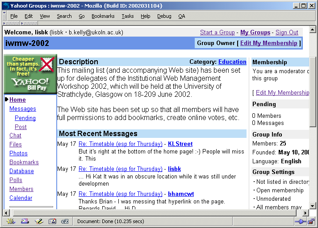
Task: Open the Tasks menu
Action: (128, 16)
